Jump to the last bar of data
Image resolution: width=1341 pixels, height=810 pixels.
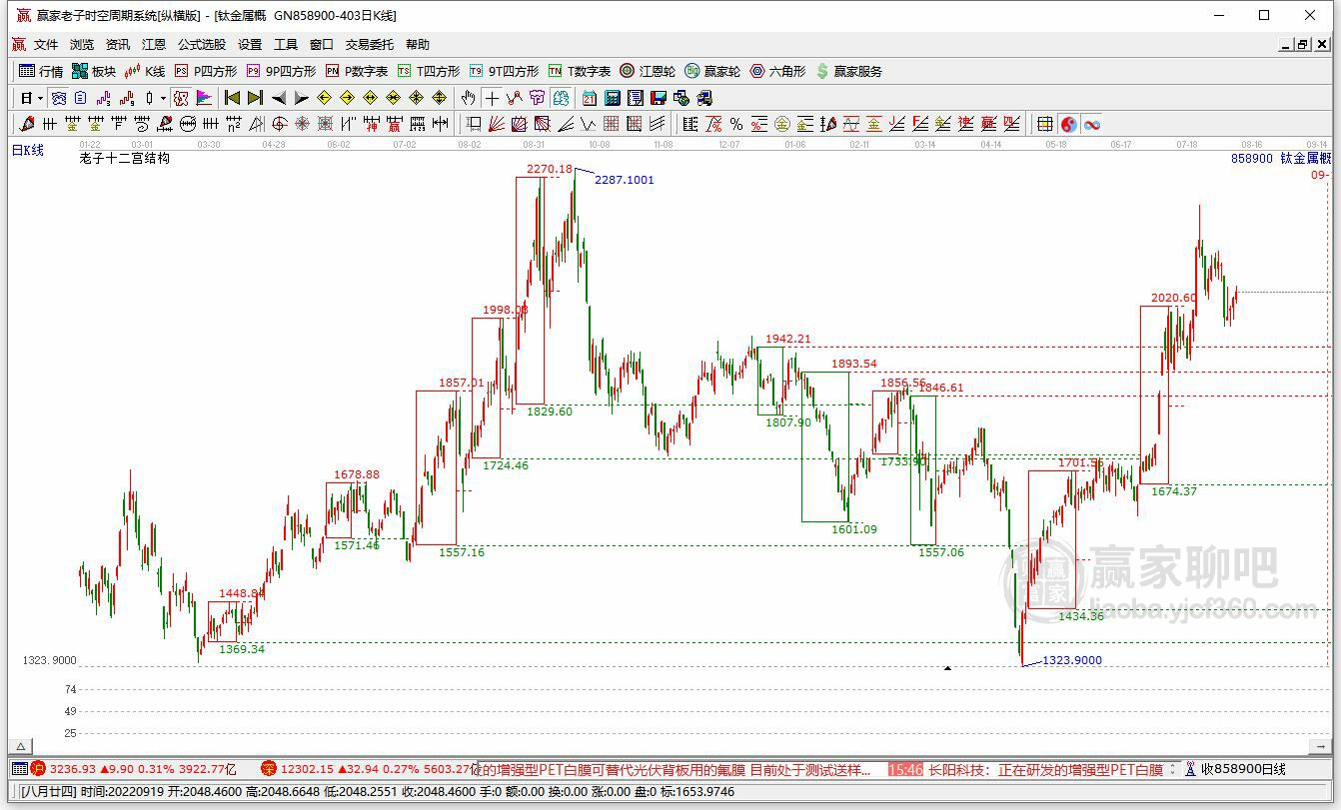pos(255,98)
